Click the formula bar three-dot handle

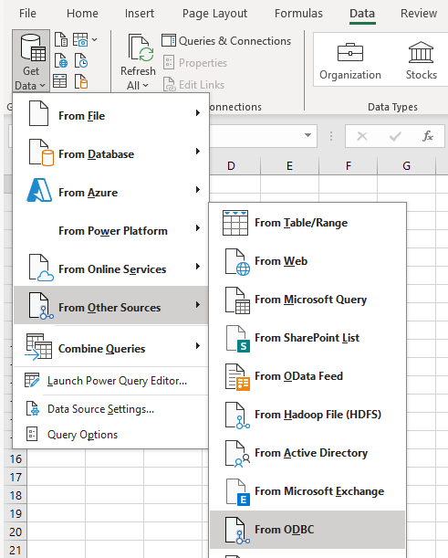331,136
